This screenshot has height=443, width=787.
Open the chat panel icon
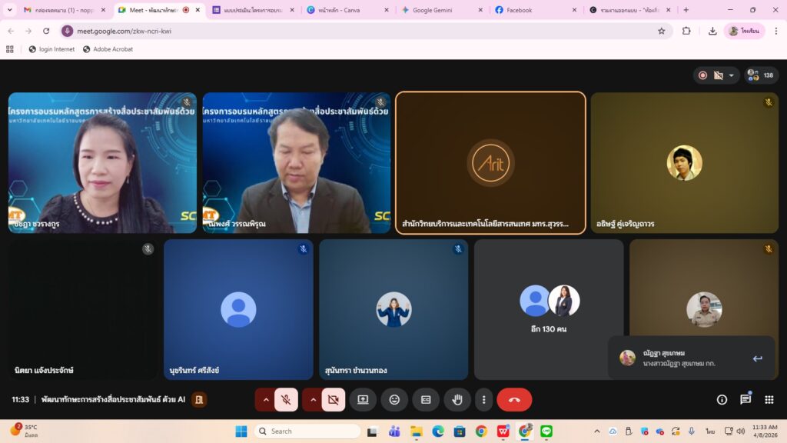[745, 400]
